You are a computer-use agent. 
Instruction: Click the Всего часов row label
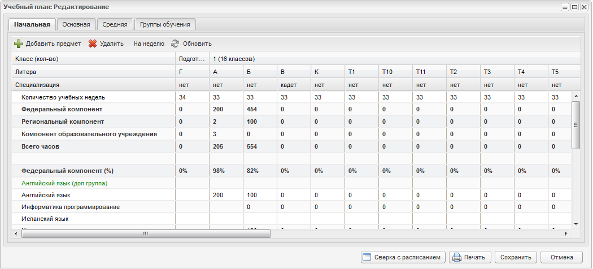(x=41, y=146)
